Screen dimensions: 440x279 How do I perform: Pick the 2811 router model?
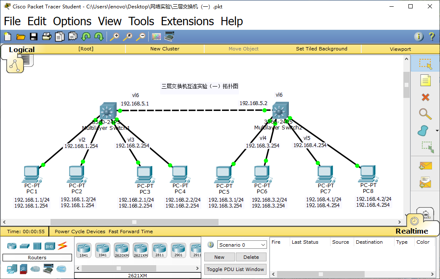(160, 250)
